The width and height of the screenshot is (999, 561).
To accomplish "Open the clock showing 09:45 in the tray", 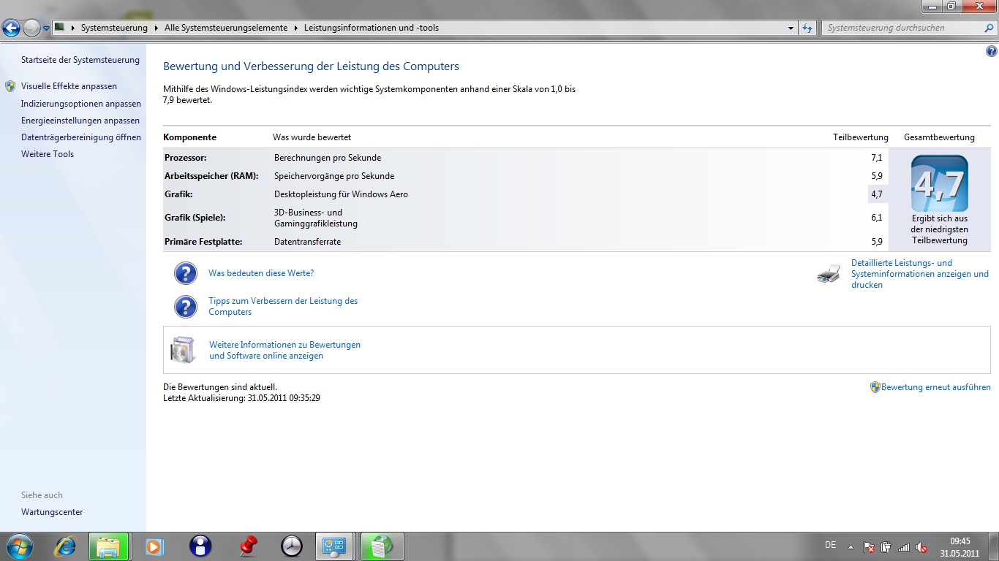I will [960, 547].
